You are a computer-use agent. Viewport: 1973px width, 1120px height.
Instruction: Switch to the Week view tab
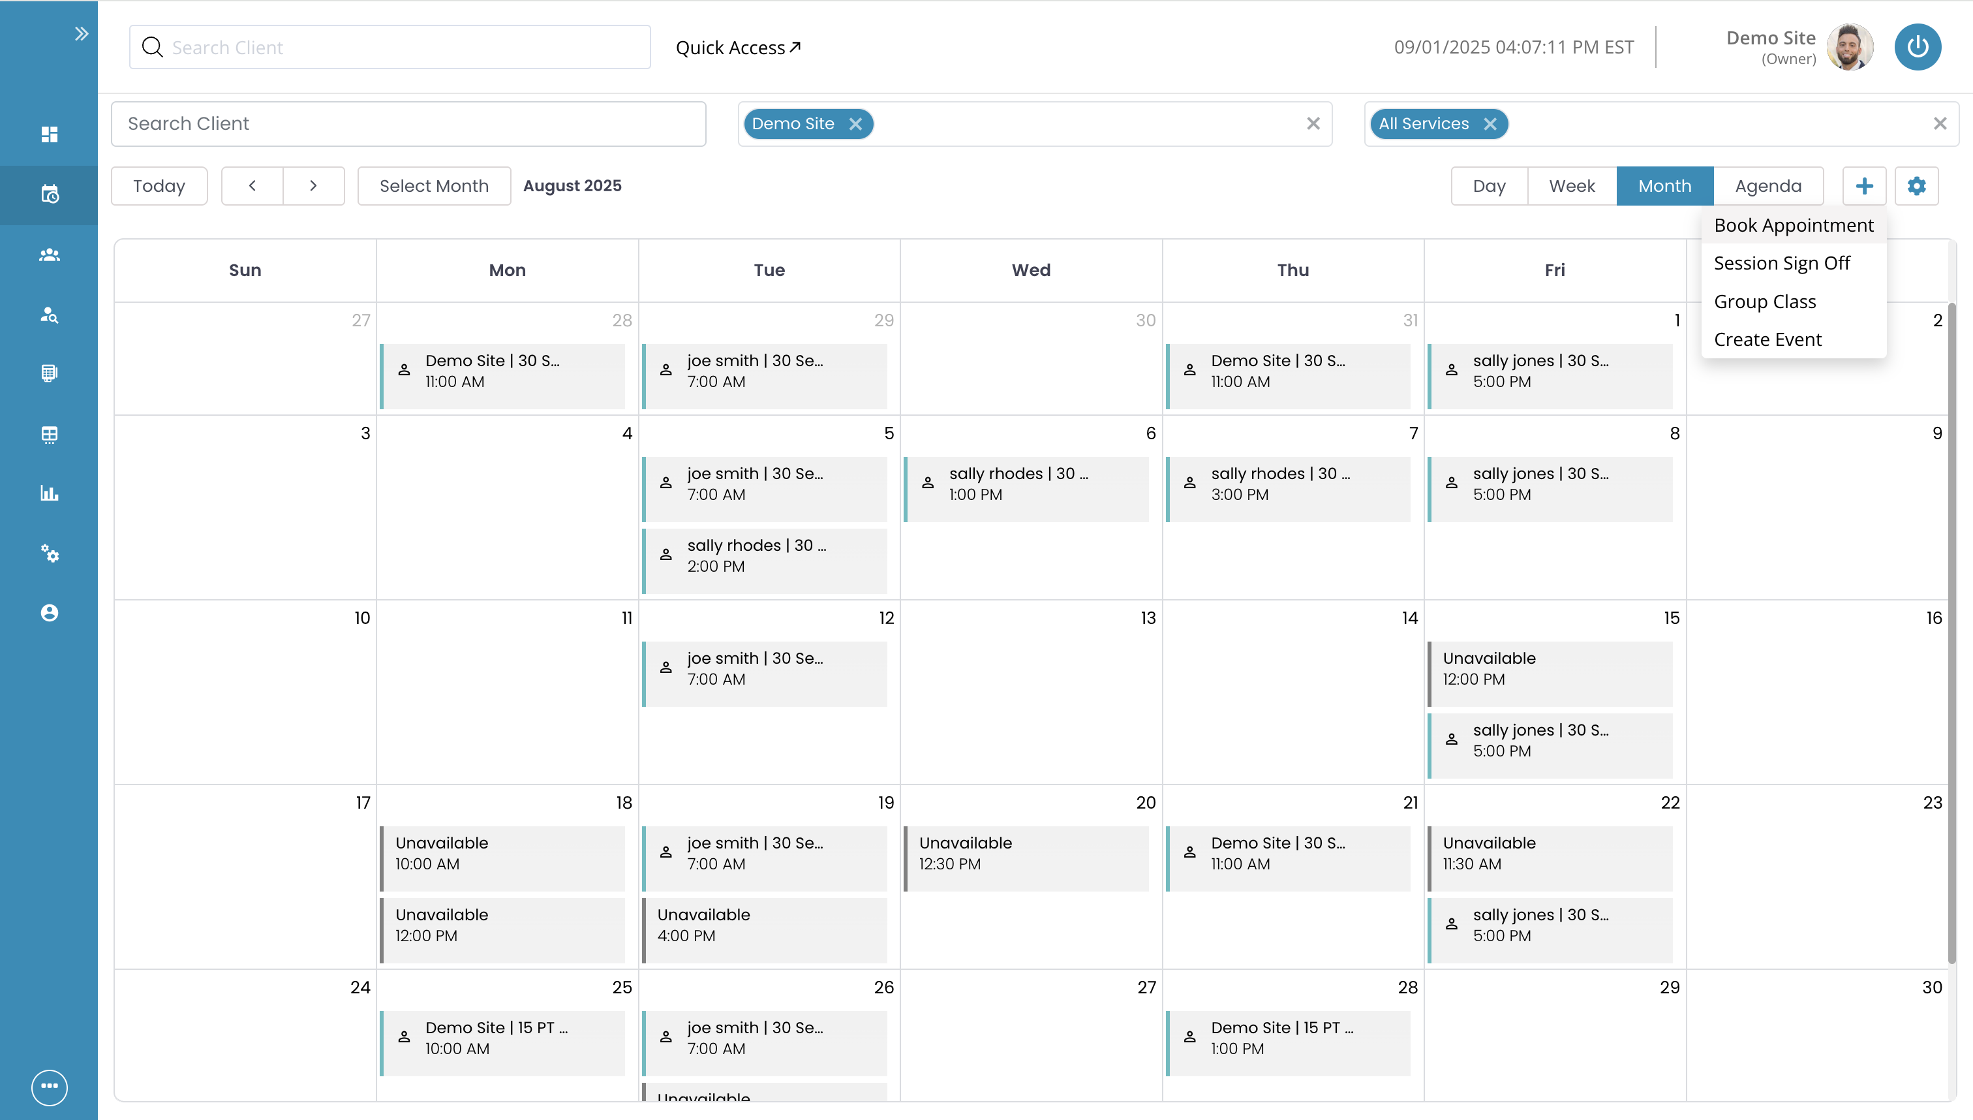(1572, 186)
